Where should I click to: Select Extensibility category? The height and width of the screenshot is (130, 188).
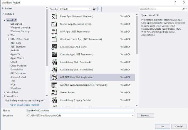point(16,70)
